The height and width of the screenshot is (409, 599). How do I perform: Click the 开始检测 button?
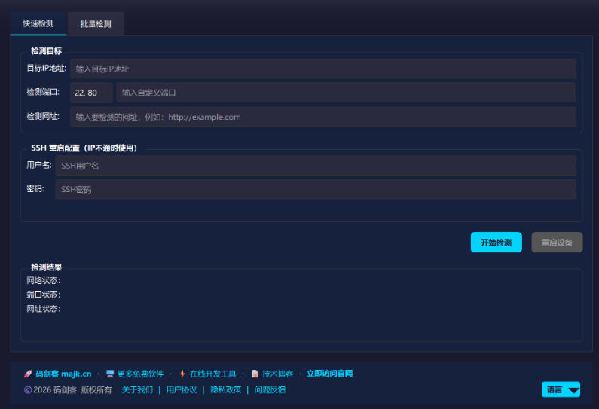point(497,242)
